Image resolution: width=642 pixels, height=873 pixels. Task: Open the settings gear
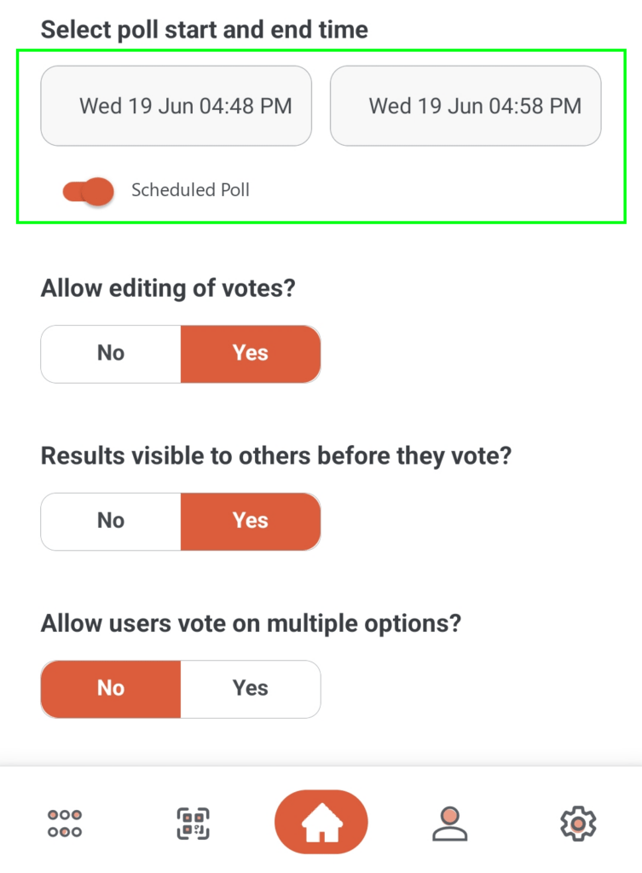point(577,823)
